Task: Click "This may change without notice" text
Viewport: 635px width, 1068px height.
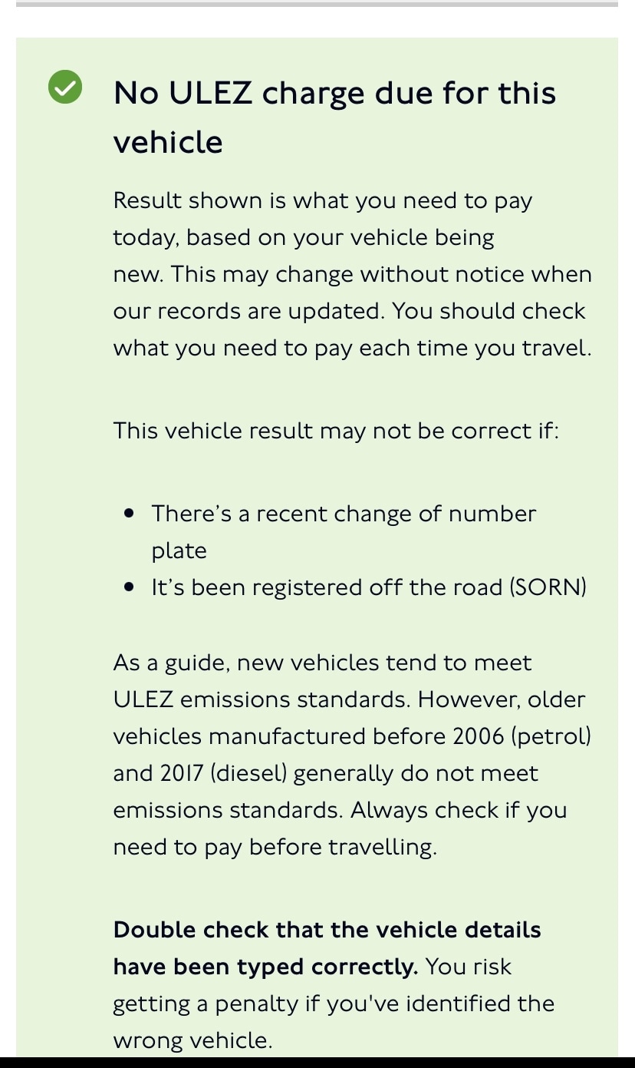Action: tap(382, 274)
